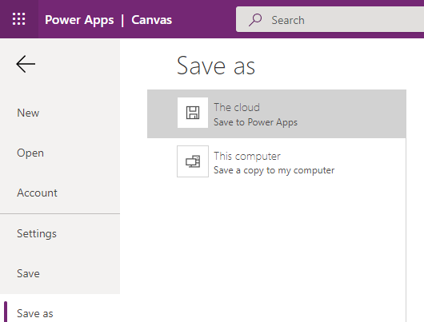Click Save to Power Apps description

[255, 122]
